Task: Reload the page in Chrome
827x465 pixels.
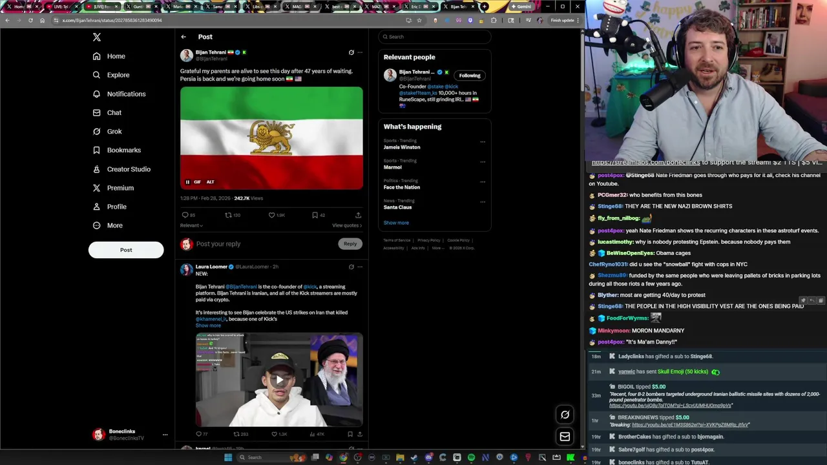Action: pos(30,20)
